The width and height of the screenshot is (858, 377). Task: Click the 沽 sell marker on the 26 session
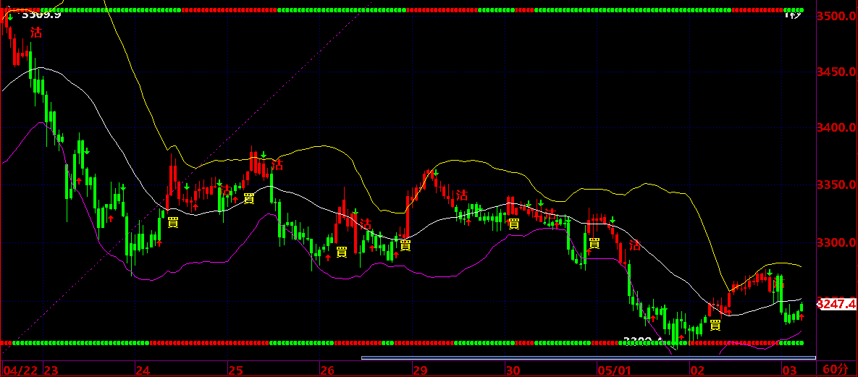(366, 224)
